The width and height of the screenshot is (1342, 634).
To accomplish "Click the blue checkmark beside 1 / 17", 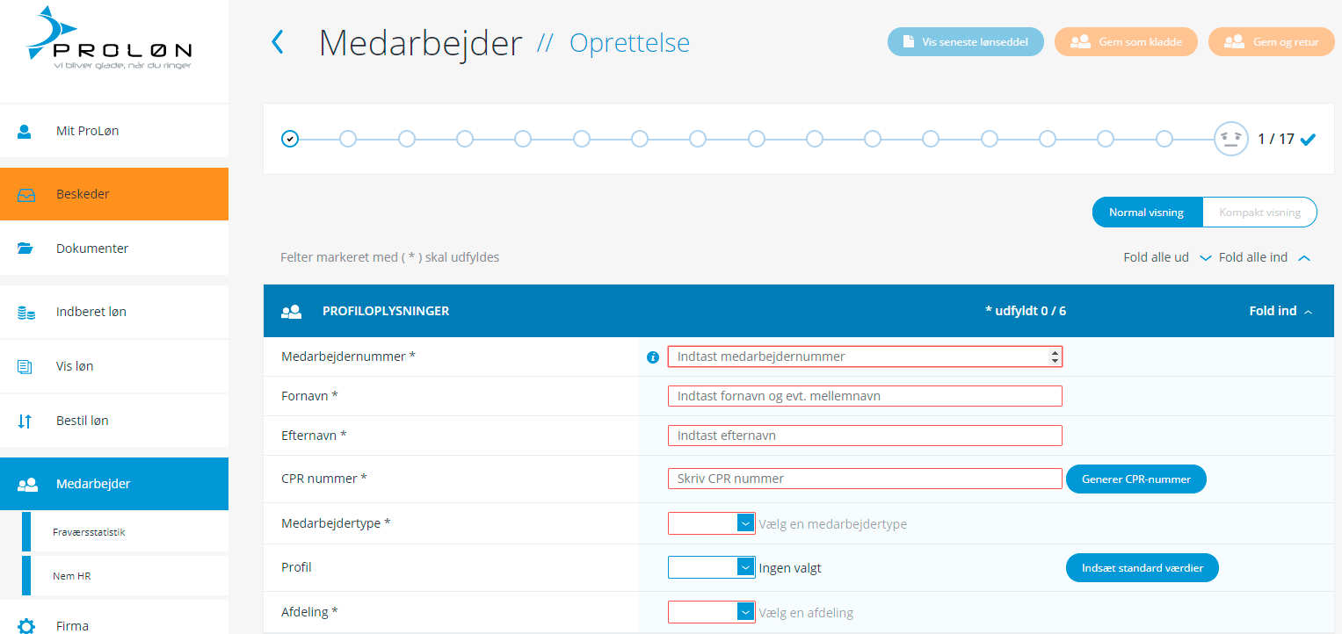I will click(x=1308, y=139).
